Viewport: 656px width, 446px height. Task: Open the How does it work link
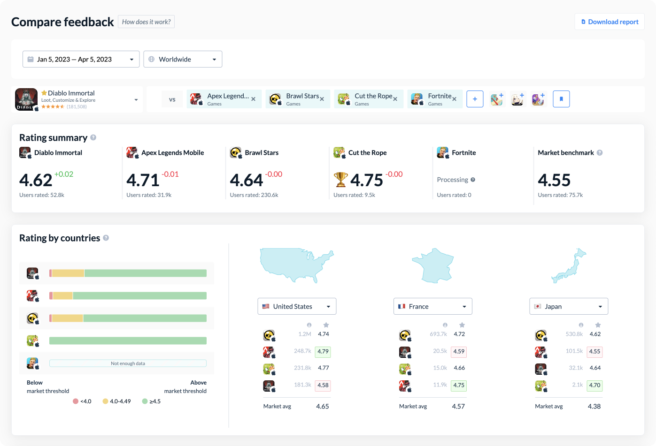pos(146,22)
